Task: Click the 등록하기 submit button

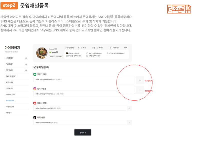Action: (x=83, y=133)
